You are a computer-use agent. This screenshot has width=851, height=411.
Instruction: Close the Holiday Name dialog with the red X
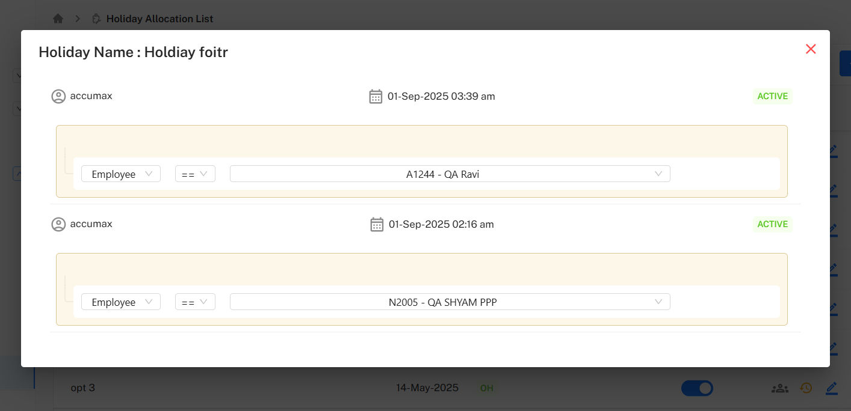pos(811,49)
